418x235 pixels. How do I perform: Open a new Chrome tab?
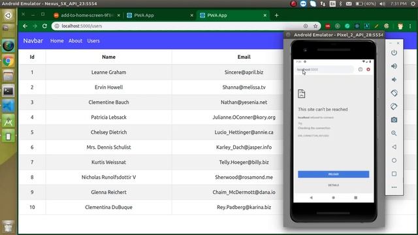(276, 16)
